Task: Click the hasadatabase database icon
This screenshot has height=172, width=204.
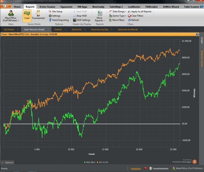Action: (151, 168)
